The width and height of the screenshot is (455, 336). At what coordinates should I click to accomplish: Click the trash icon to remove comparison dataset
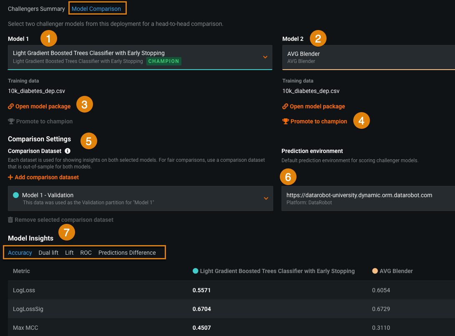[x=10, y=220]
